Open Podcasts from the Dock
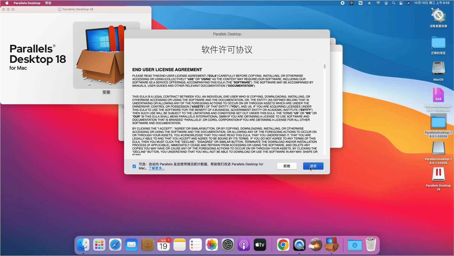Screen dimensions: 454x256 (x=244, y=245)
